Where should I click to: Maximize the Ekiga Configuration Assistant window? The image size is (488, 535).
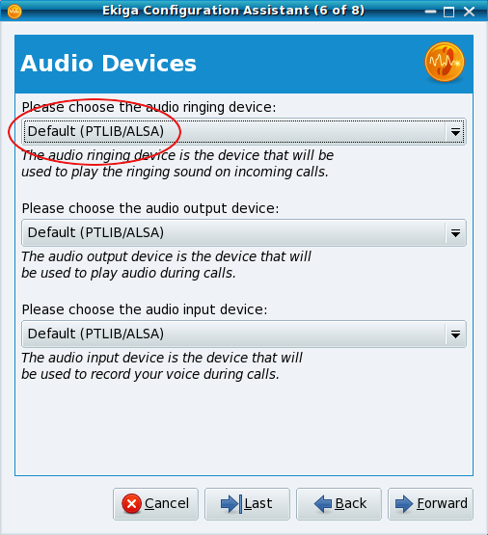pos(448,12)
